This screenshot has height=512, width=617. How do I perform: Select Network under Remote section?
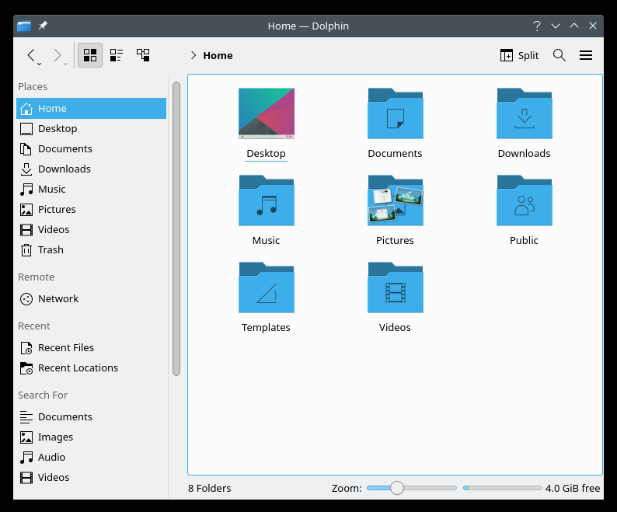[58, 298]
